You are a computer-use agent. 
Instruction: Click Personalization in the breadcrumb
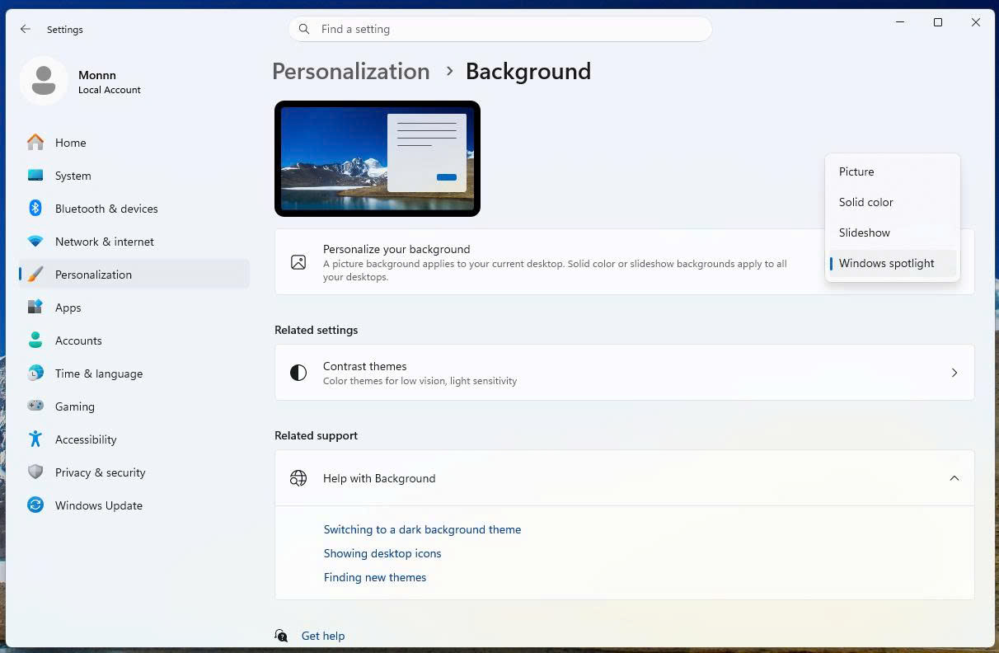coord(351,71)
